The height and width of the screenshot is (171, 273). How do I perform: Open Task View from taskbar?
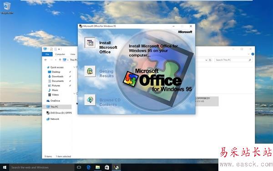click(x=79, y=167)
